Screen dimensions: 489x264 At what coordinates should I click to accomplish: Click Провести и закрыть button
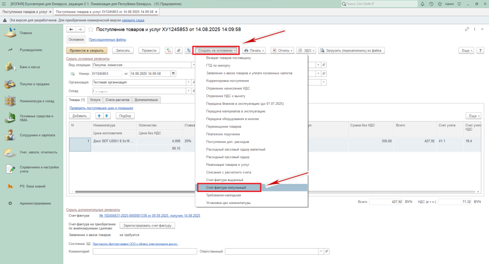point(86,50)
